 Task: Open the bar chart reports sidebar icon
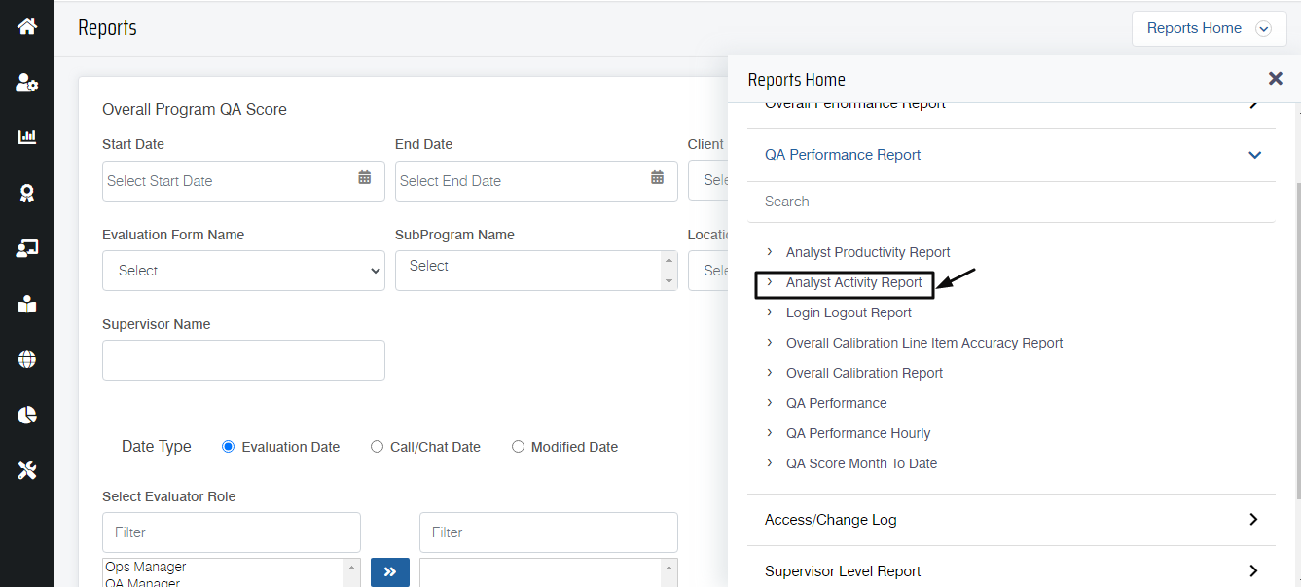click(27, 137)
